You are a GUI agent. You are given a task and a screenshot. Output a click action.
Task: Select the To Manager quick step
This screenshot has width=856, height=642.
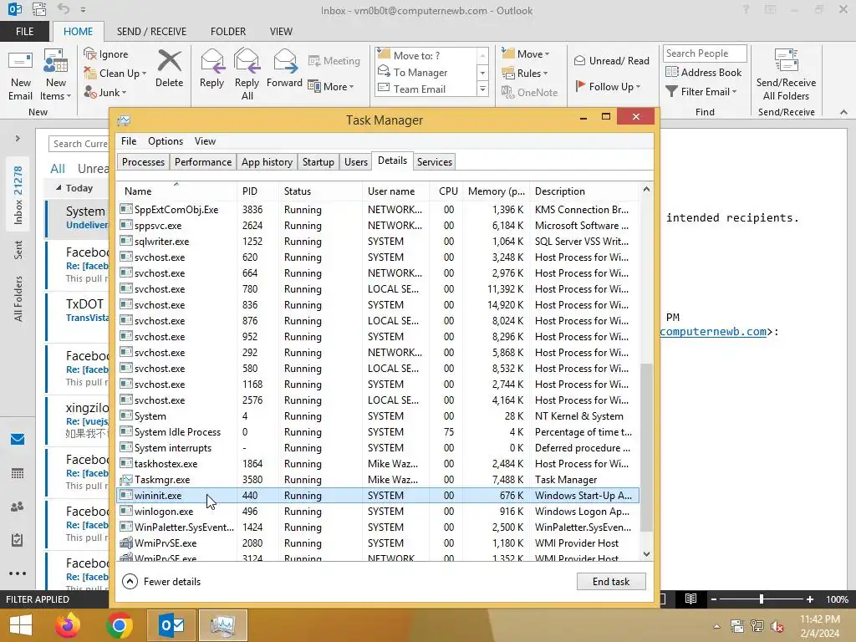click(x=420, y=72)
